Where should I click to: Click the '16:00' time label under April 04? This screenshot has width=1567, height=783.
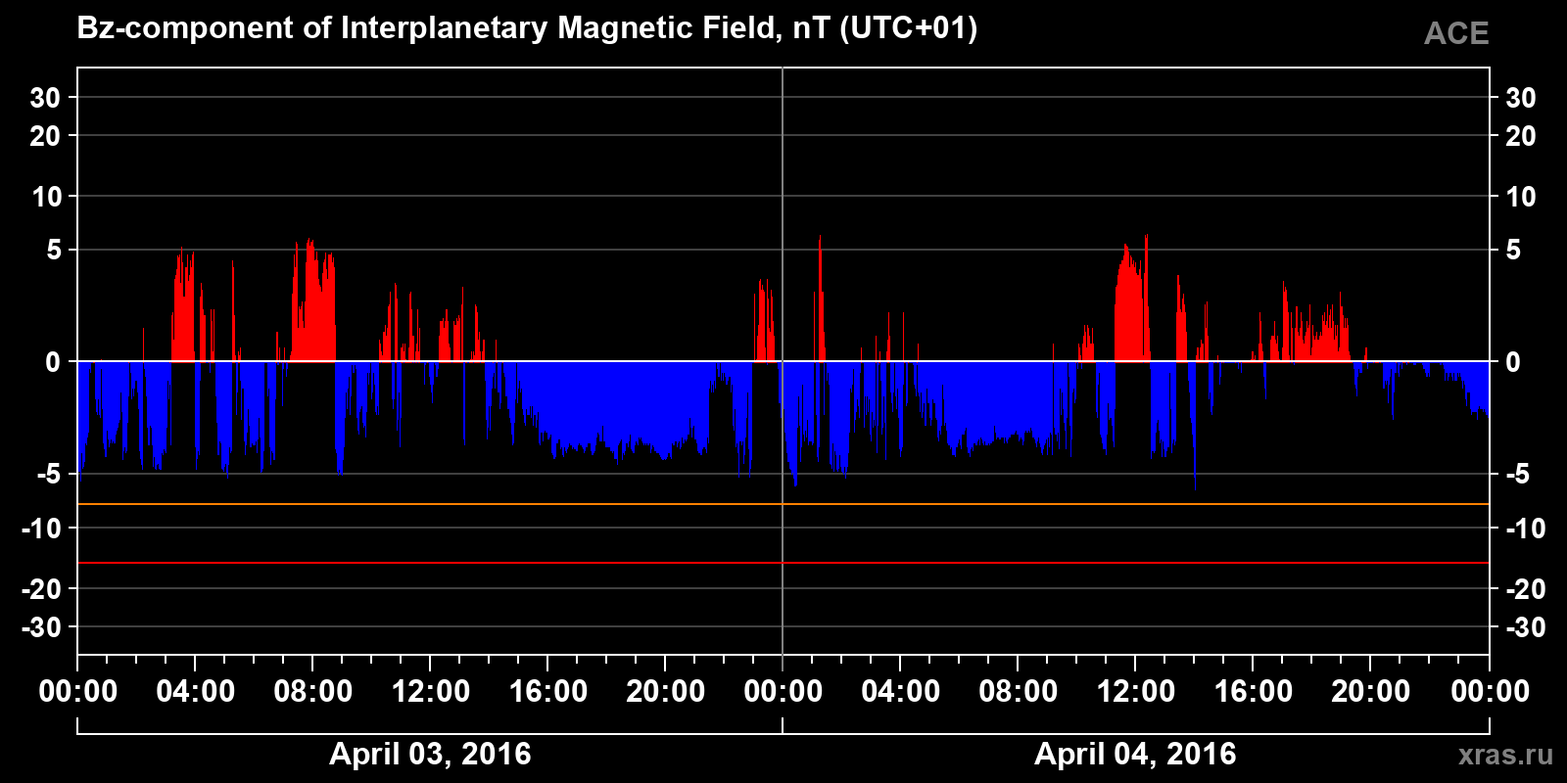coord(1254,692)
